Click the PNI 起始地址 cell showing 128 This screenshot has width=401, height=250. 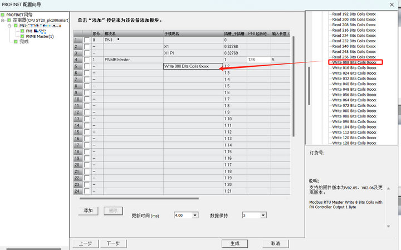259,60
